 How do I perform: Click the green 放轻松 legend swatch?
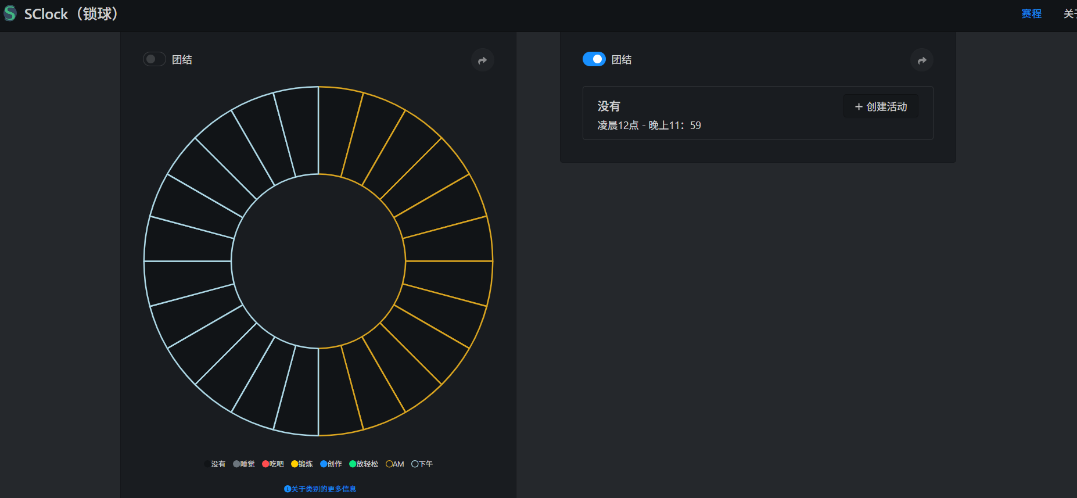click(x=353, y=464)
